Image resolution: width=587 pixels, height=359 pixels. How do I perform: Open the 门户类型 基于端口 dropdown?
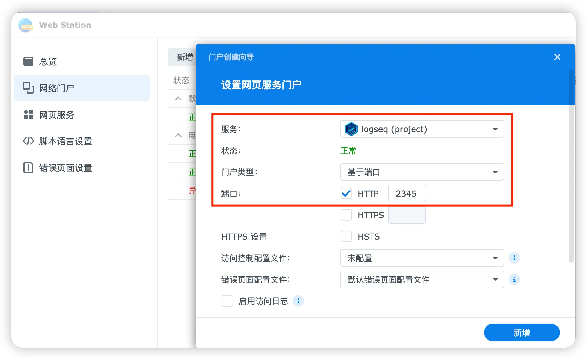tap(422, 172)
